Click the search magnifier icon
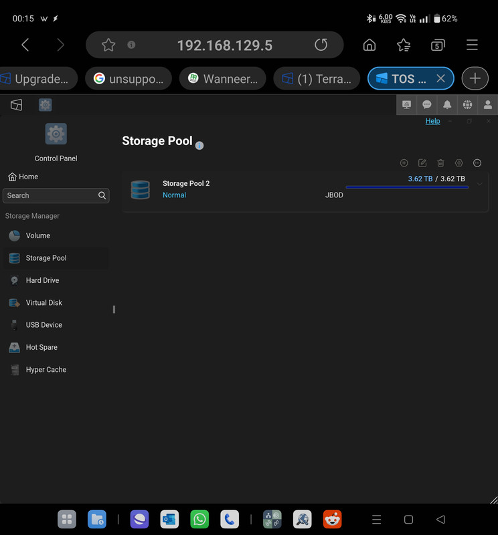The image size is (498, 535). tap(102, 195)
